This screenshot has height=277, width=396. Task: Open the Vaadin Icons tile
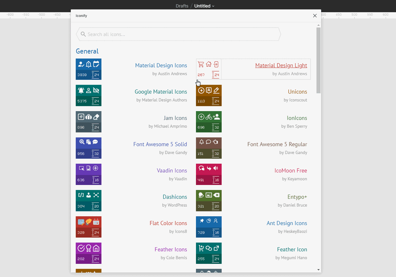click(x=88, y=174)
